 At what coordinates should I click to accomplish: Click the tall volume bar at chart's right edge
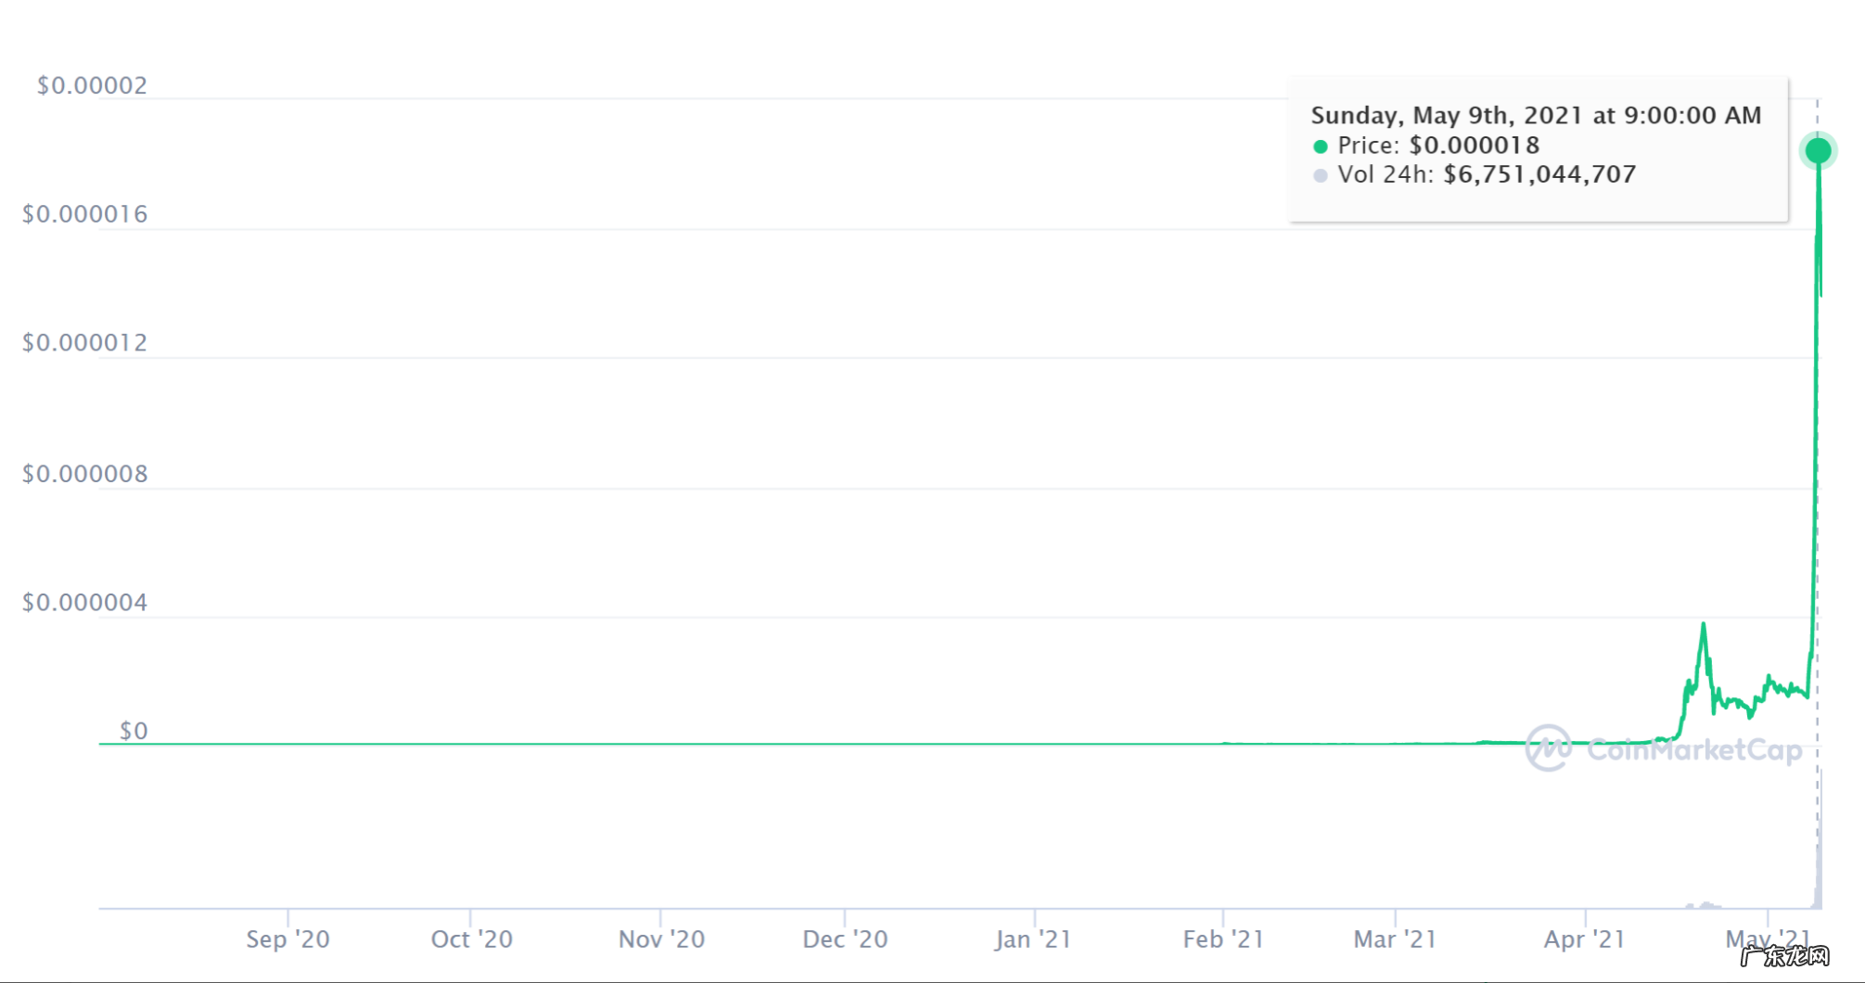(x=1819, y=853)
